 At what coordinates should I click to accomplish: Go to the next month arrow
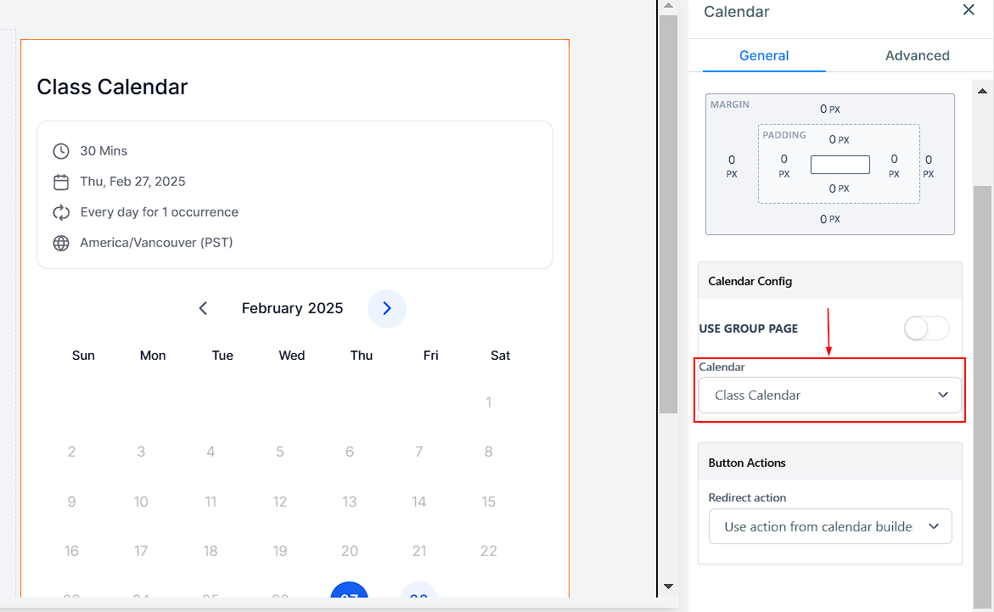[x=386, y=308]
